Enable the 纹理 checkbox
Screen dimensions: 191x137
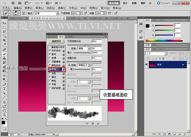[x=50, y=58]
